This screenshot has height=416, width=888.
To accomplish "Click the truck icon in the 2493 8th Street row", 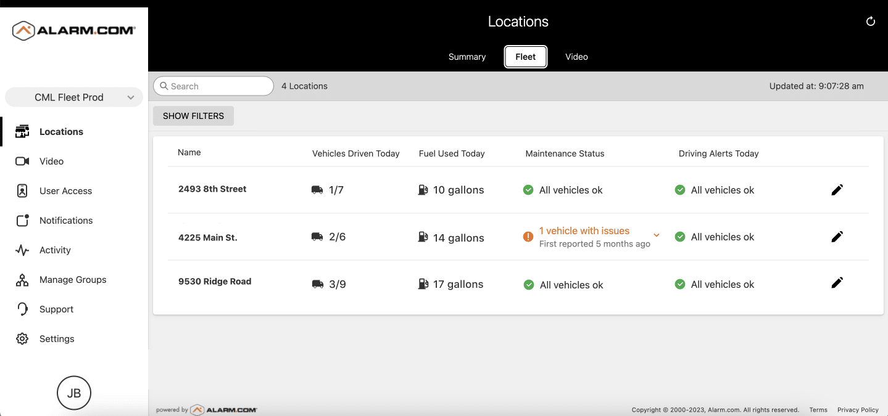I will click(317, 190).
